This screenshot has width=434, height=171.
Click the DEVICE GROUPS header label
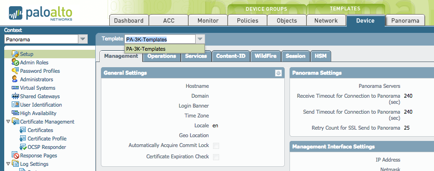pyautogui.click(x=266, y=9)
